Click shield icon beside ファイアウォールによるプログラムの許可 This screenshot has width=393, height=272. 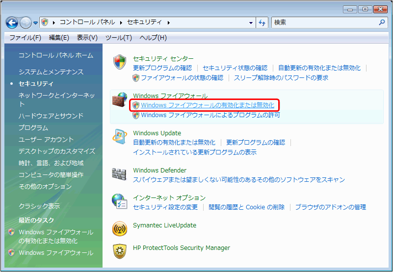(x=136, y=115)
